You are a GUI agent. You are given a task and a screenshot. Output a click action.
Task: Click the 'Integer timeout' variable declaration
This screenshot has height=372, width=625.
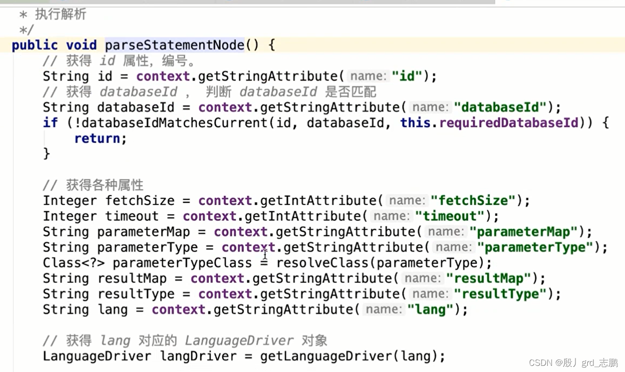click(x=101, y=216)
